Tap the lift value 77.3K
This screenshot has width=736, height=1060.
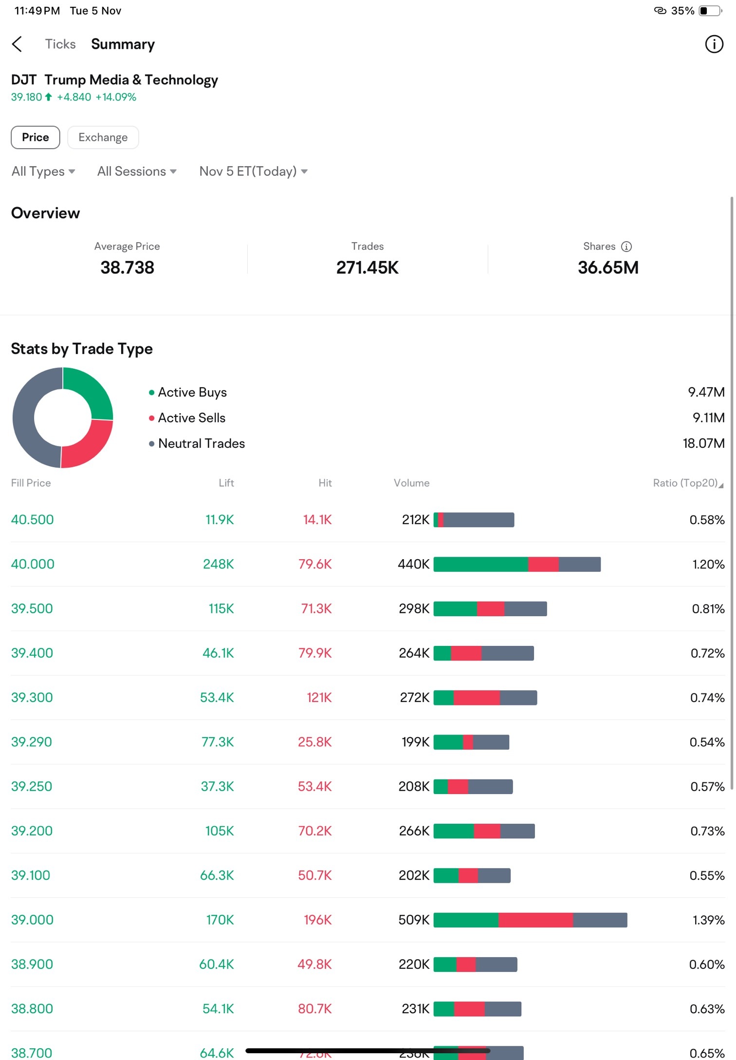(218, 742)
